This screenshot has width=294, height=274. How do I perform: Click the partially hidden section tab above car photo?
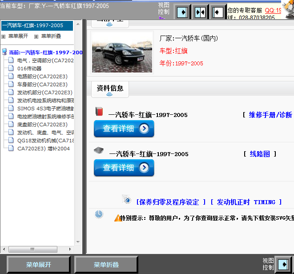110,24
